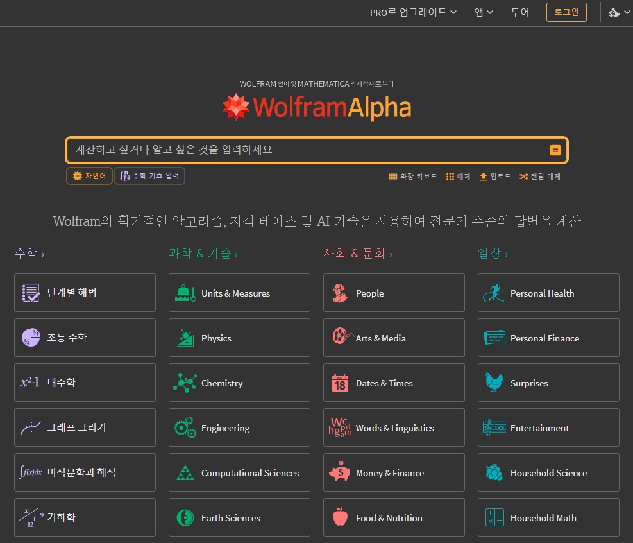Open the Upgrade to PRO (PRO로 업그레이드) dropdown
This screenshot has width=633, height=543.
414,12
